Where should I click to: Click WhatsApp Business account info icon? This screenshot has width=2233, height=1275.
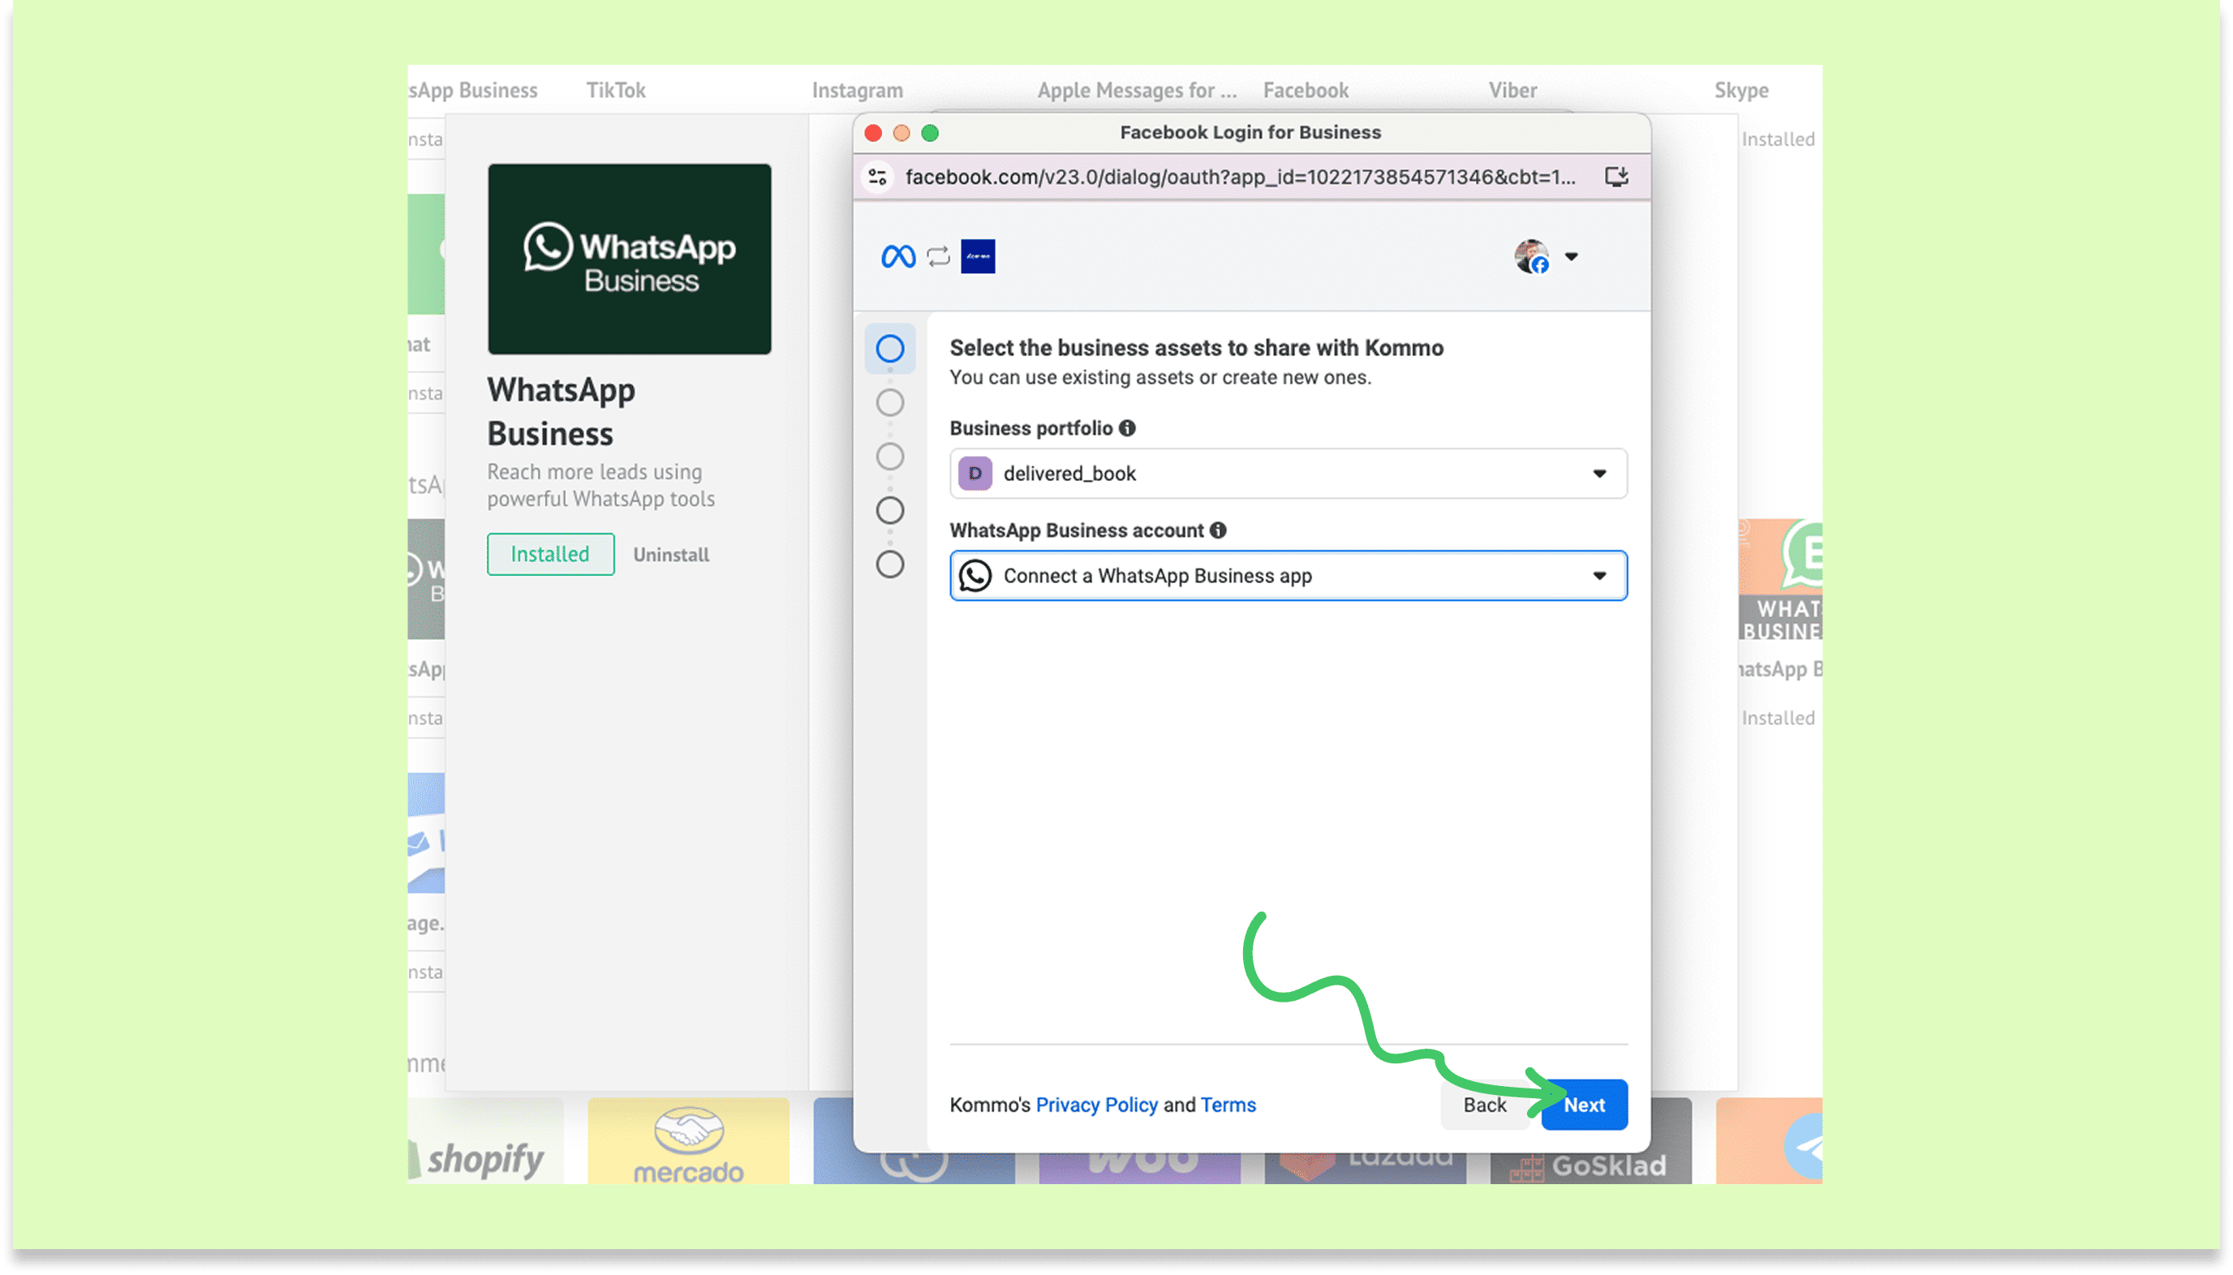click(1218, 530)
